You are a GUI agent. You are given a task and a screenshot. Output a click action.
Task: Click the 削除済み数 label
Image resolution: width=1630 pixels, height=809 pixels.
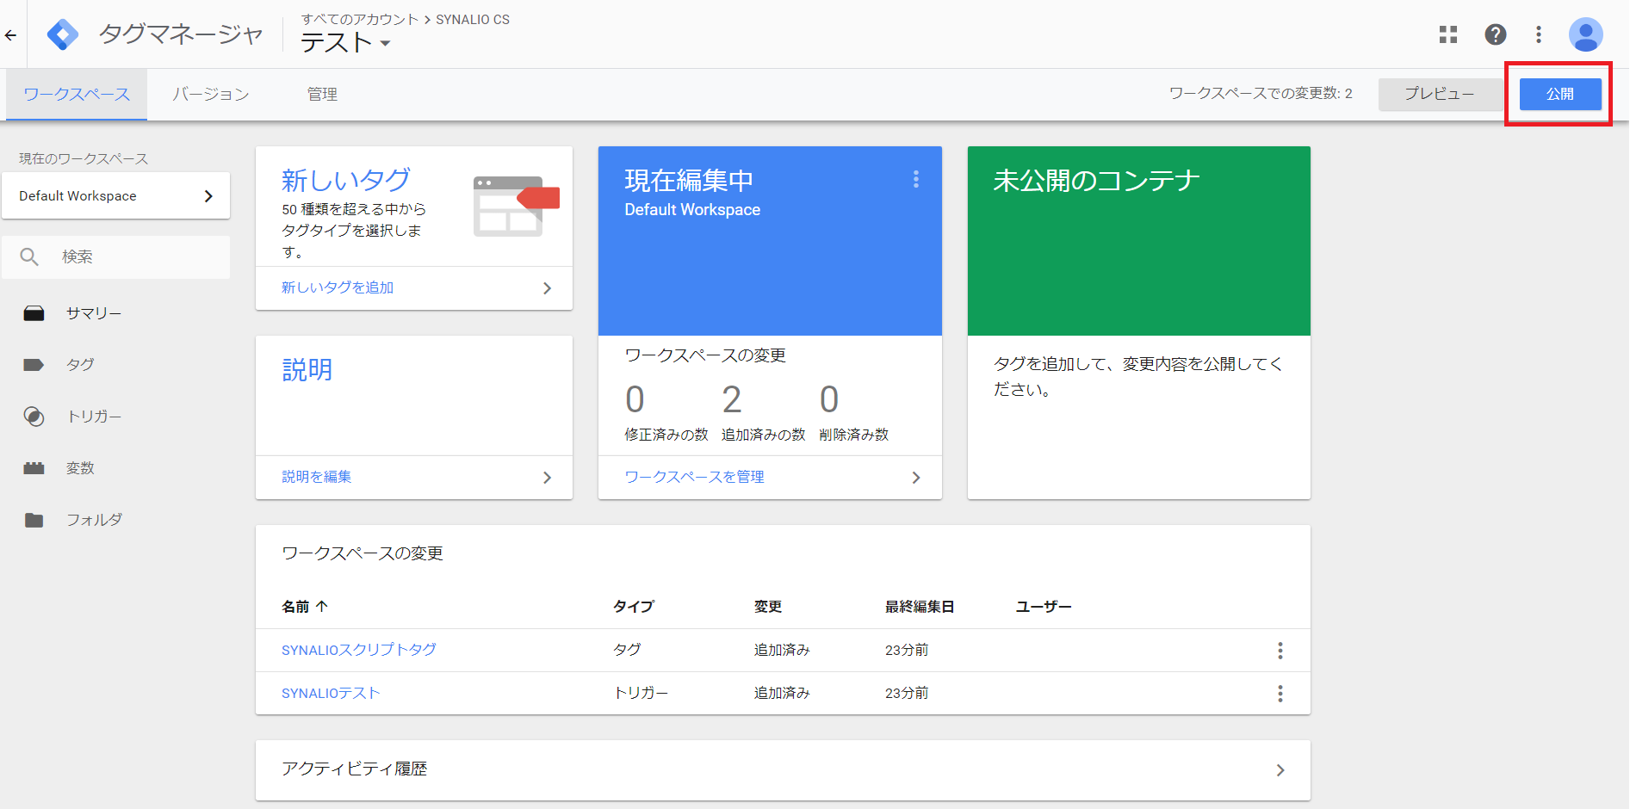coord(854,435)
